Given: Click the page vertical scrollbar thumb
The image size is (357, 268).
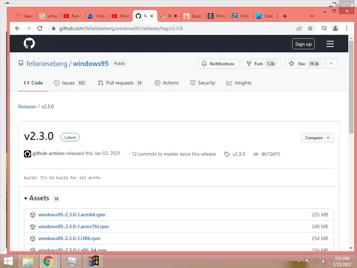Looking at the screenshot, I should pos(351,88).
